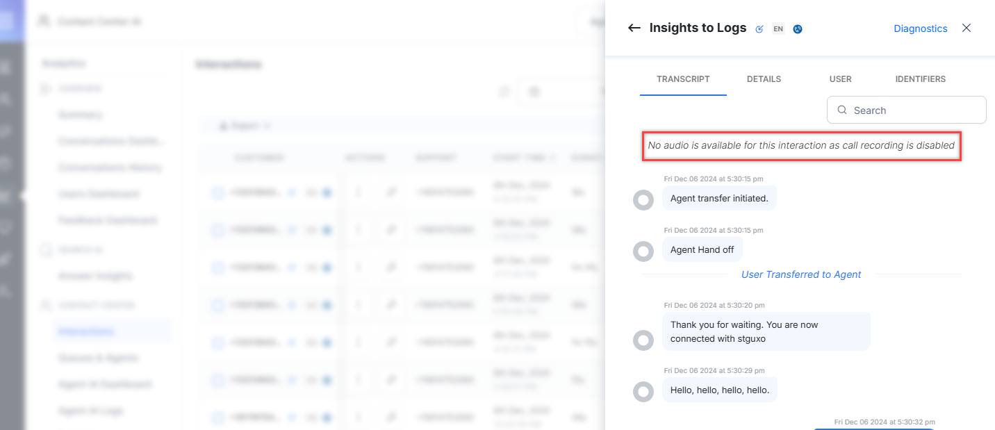This screenshot has height=430, width=995.
Task: Check the third interaction row checkbox
Action: point(217,267)
